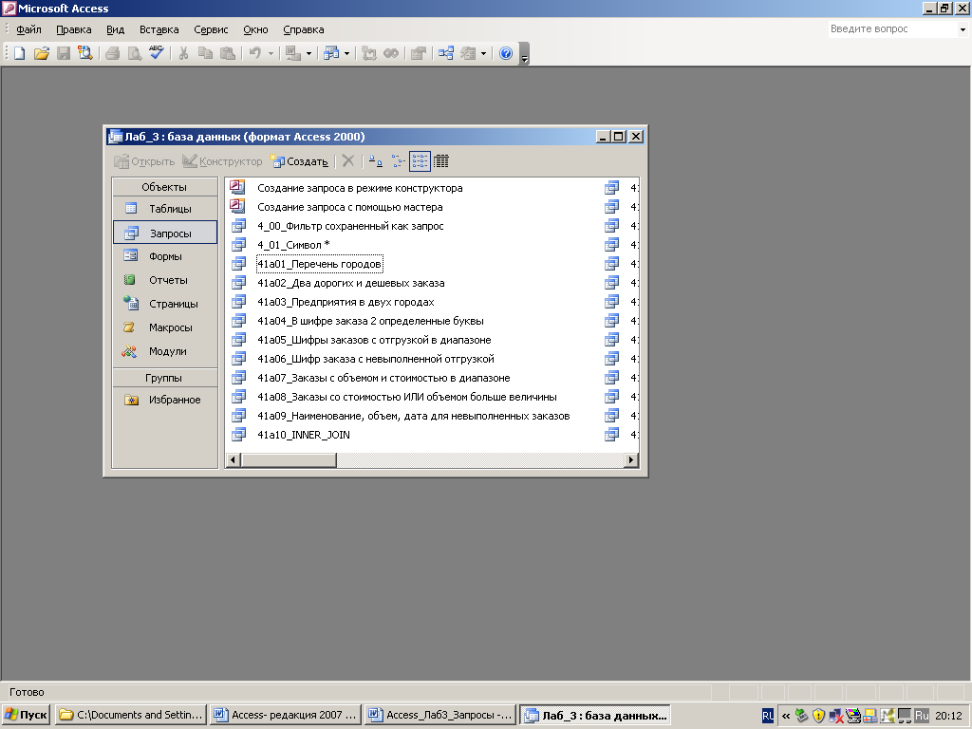Click the File Search toolbar icon
Viewport: 972px width, 729px height.
[x=84, y=53]
